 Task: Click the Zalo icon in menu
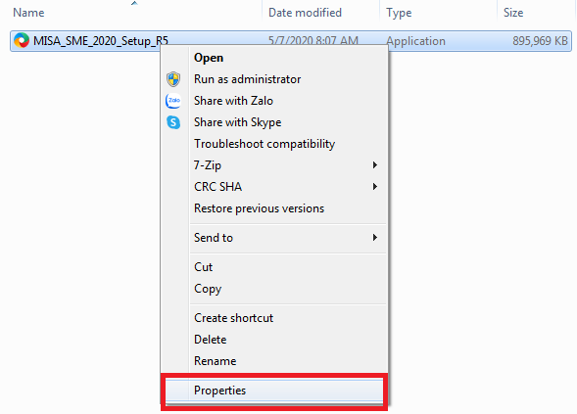tap(173, 101)
